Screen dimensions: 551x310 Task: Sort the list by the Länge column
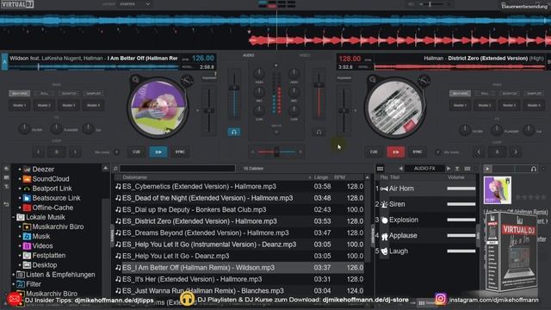321,177
